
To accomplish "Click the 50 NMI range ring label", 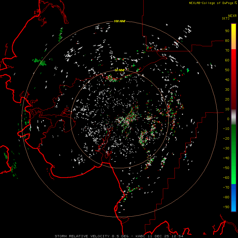I will [120, 70].
